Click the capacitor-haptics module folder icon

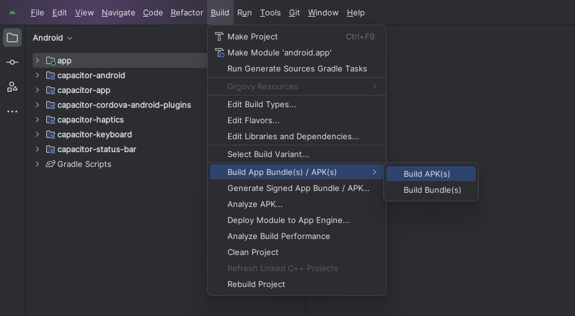(51, 120)
